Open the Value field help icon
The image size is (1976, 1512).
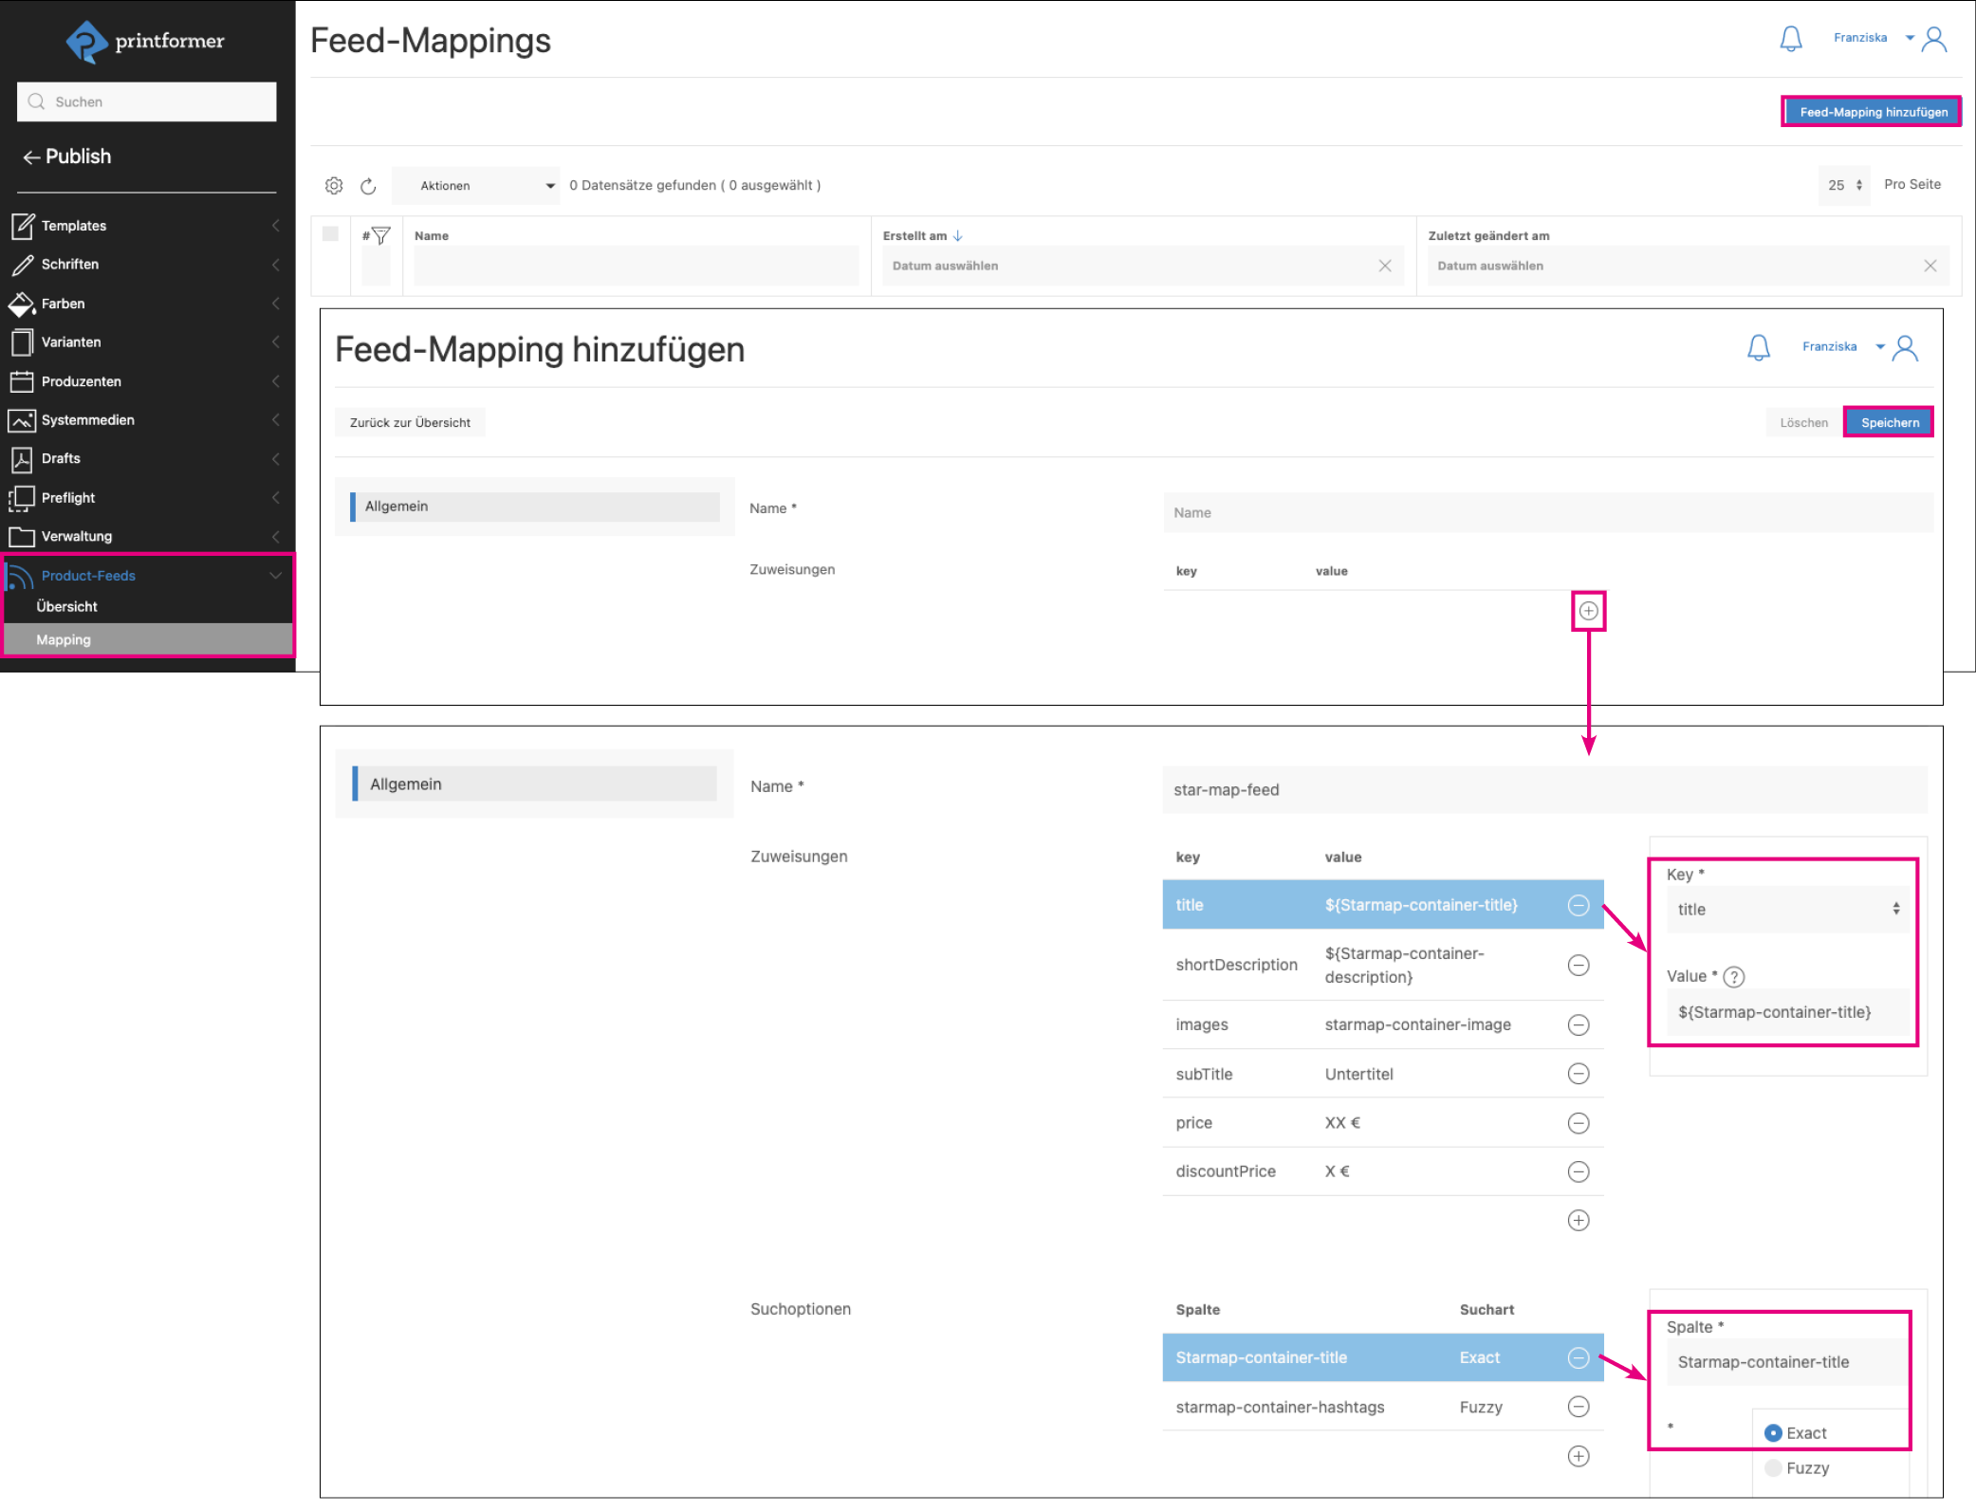click(x=1734, y=976)
